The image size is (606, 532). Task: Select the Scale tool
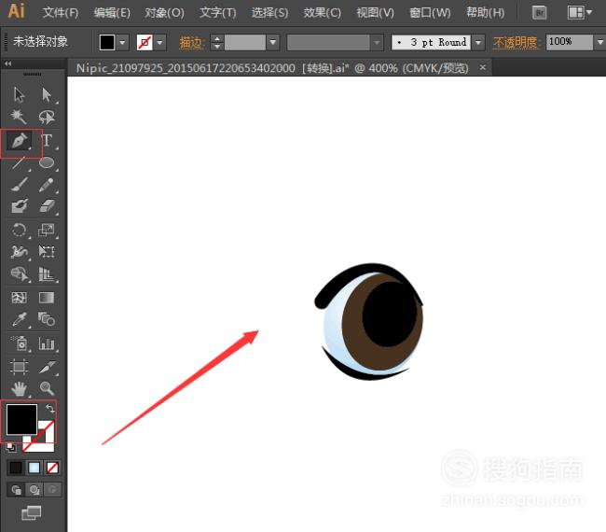[x=47, y=231]
